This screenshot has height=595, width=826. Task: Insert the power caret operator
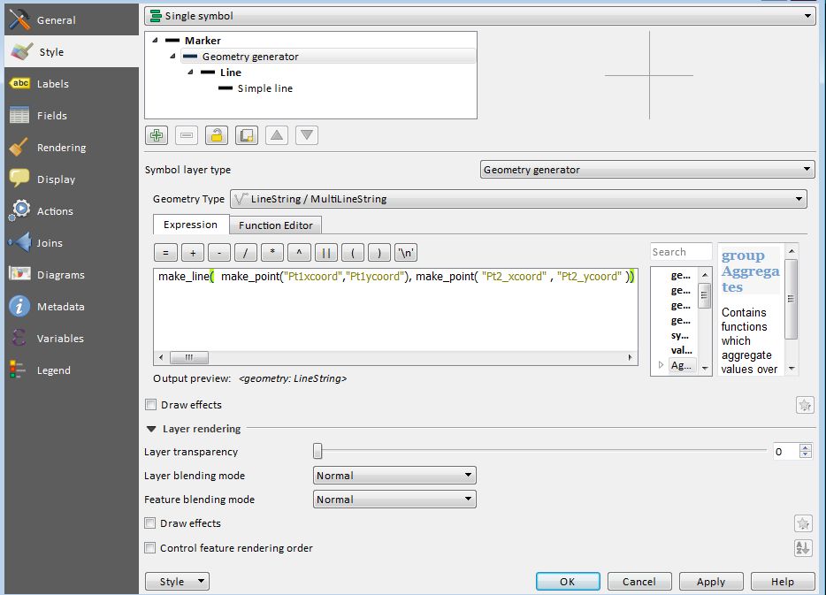[x=299, y=253]
